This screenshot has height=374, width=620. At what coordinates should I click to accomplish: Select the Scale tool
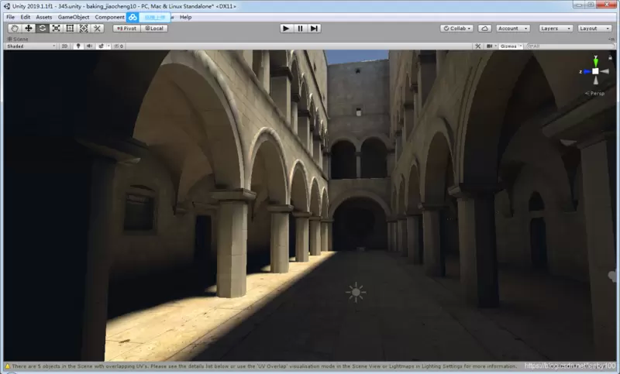56,29
